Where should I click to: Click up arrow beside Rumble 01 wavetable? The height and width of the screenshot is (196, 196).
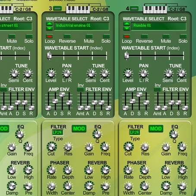(126, 24)
